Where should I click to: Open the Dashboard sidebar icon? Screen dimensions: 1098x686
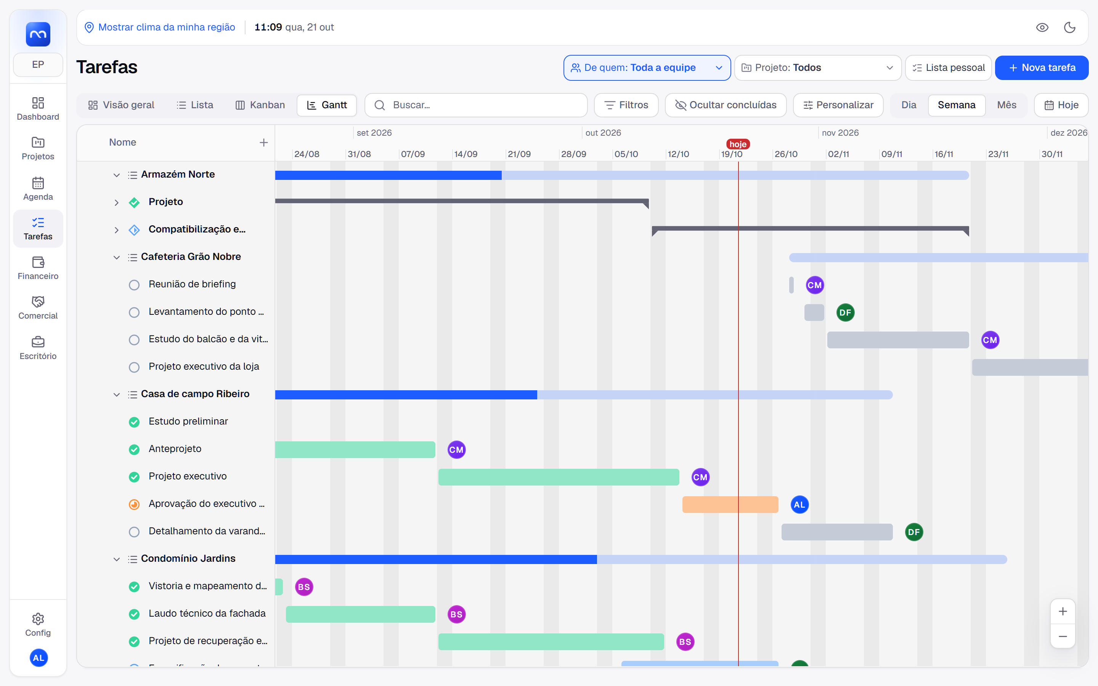point(38,109)
